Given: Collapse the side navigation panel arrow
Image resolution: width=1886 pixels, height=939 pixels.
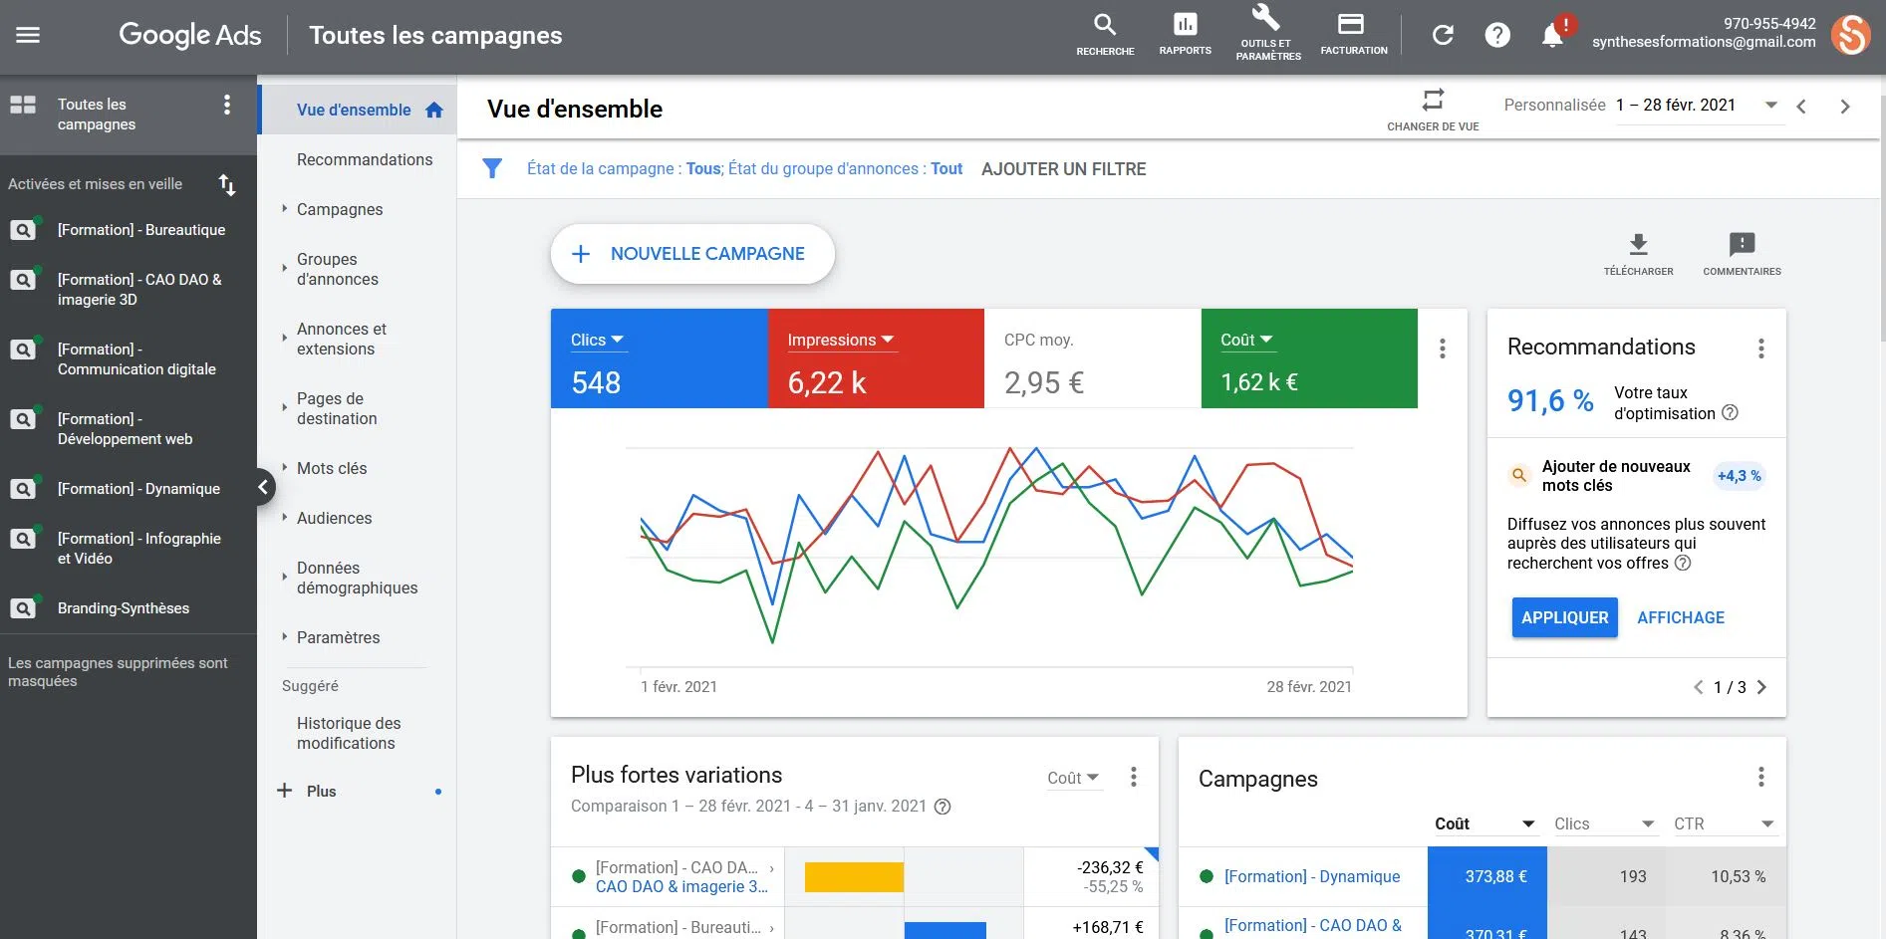Looking at the screenshot, I should (262, 487).
